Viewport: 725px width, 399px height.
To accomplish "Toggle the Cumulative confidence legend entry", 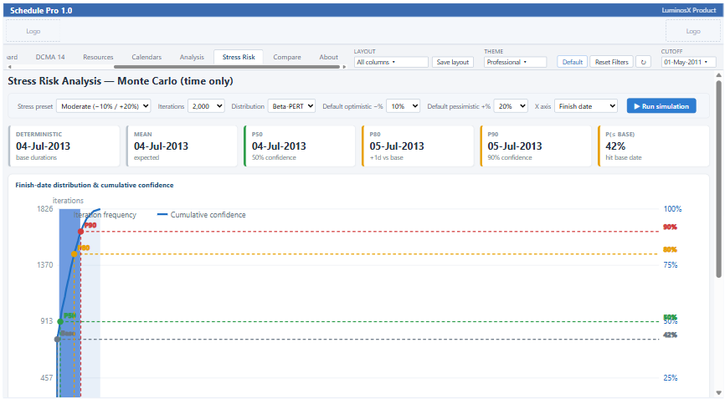I will [x=202, y=215].
